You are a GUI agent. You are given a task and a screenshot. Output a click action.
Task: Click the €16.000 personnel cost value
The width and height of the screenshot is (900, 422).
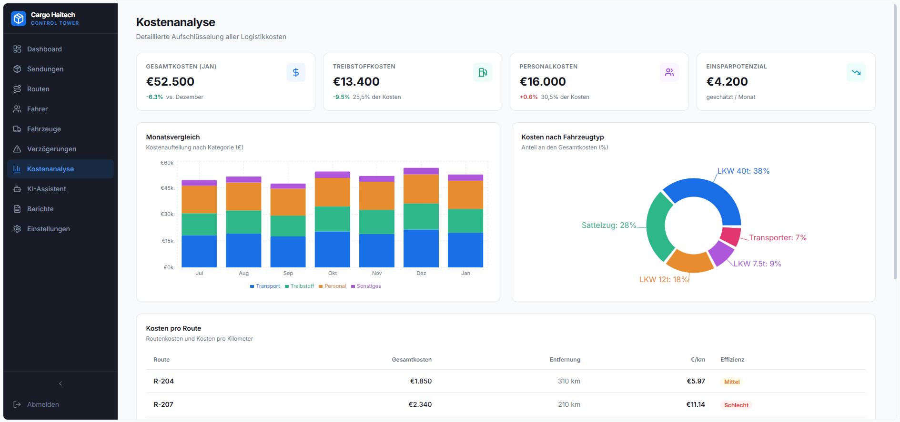pyautogui.click(x=543, y=82)
